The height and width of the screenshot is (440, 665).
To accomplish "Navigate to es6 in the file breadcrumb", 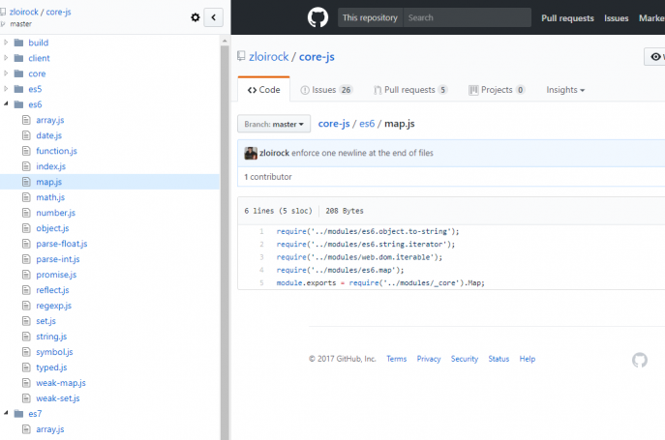I will pos(367,124).
